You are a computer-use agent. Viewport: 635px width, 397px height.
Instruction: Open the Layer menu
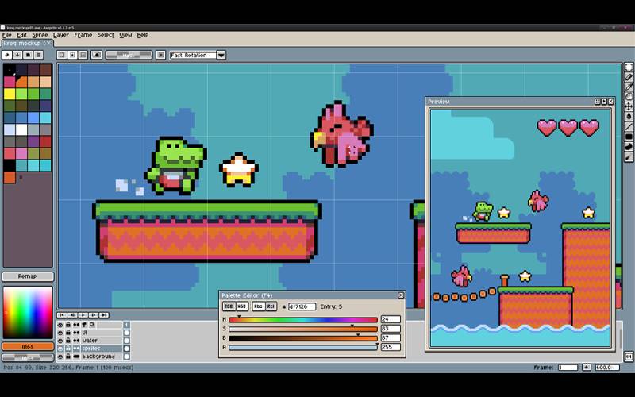tap(61, 35)
